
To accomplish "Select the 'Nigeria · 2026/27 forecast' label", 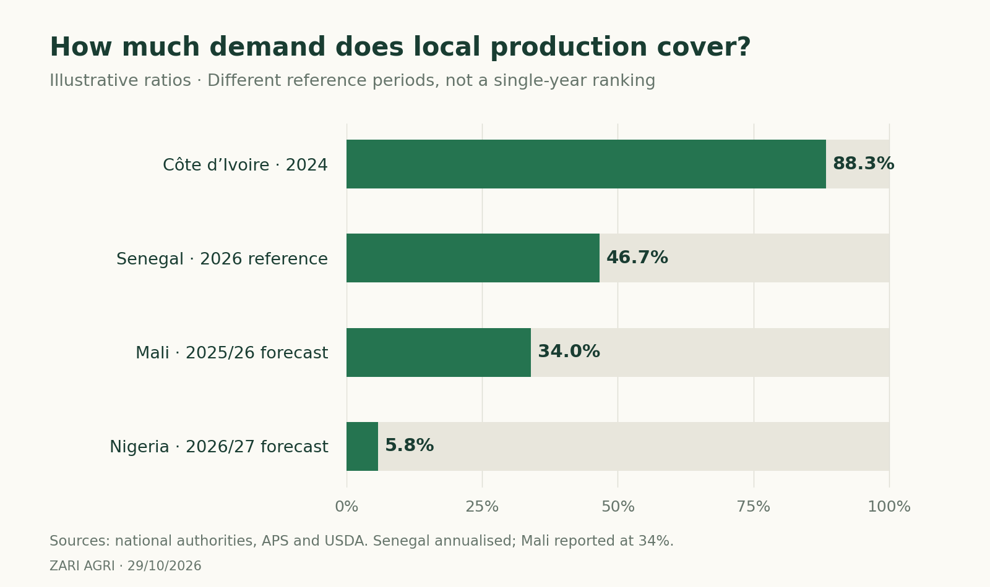I will click(219, 447).
